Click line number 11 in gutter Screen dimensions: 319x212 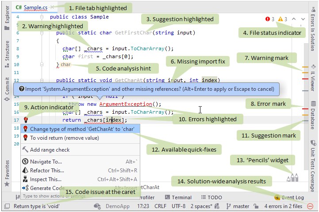[16, 73]
